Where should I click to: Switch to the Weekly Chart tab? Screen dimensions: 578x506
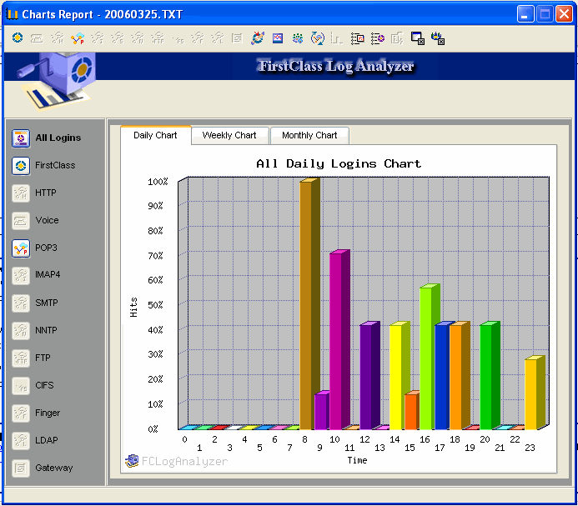click(x=229, y=135)
